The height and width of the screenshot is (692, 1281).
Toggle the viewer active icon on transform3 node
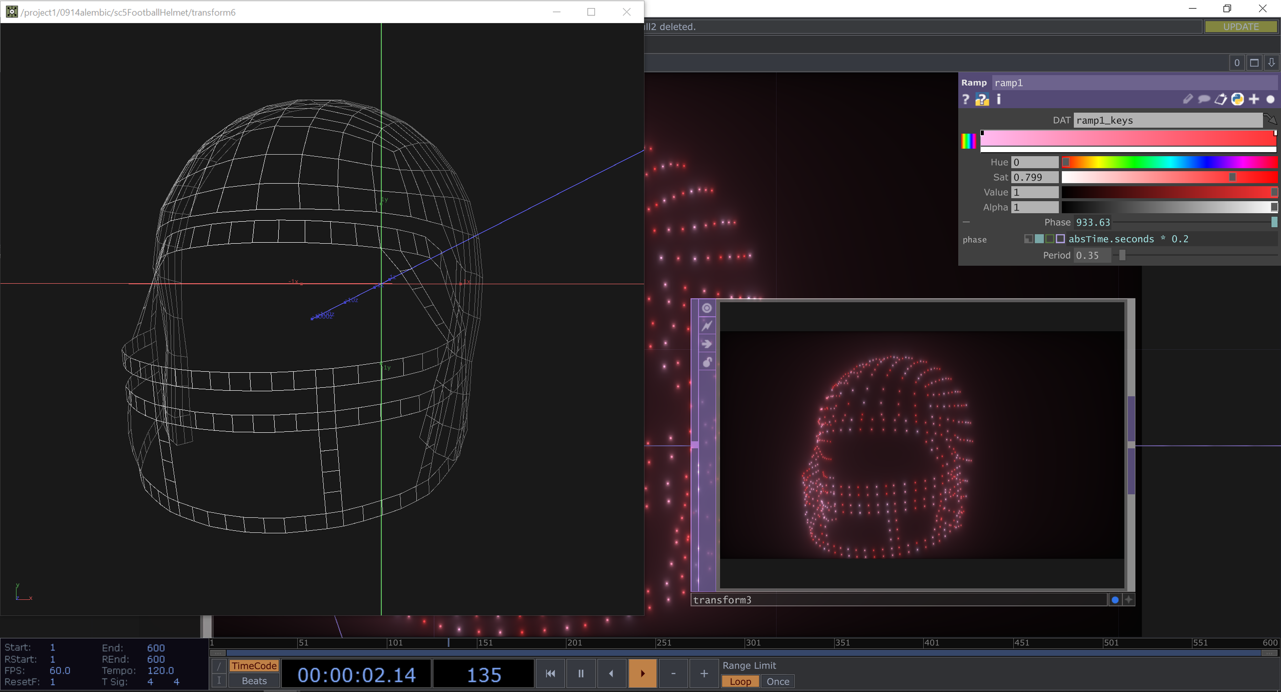(x=707, y=308)
